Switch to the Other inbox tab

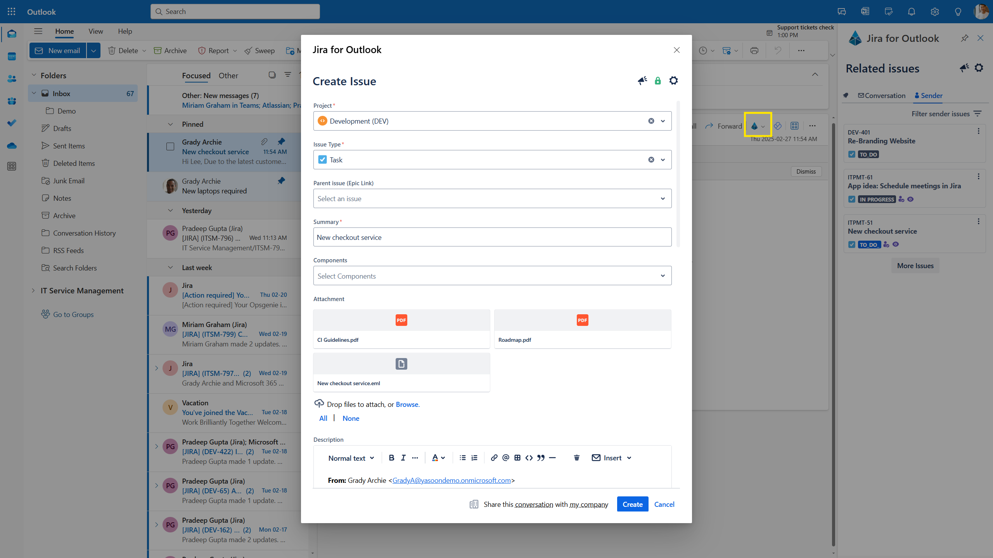[228, 76]
